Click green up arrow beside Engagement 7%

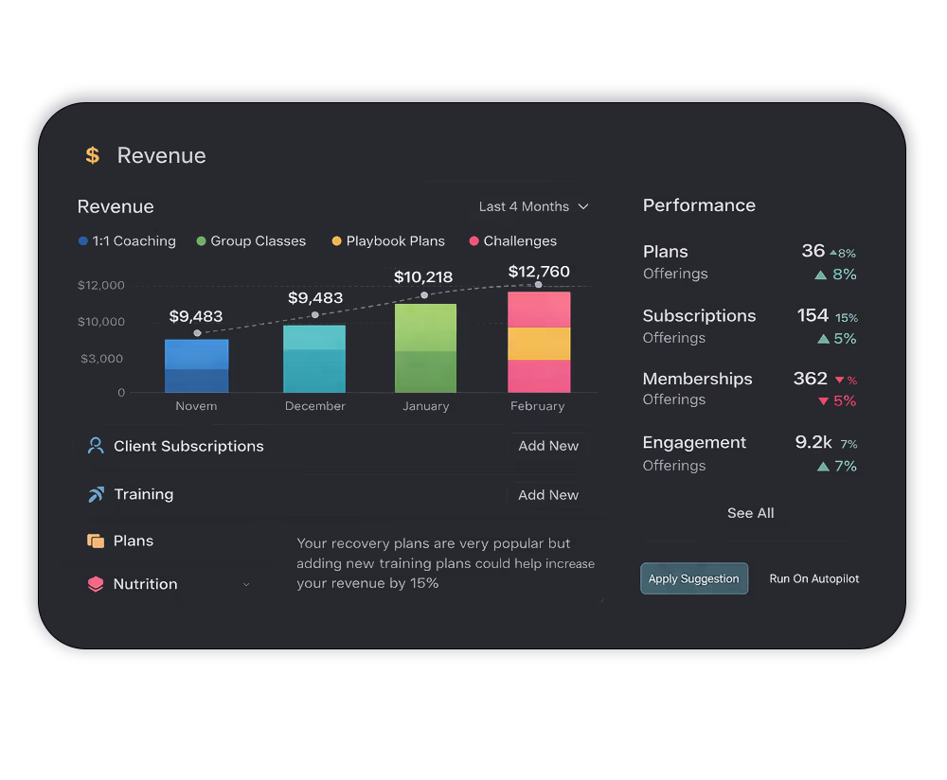[x=822, y=467]
